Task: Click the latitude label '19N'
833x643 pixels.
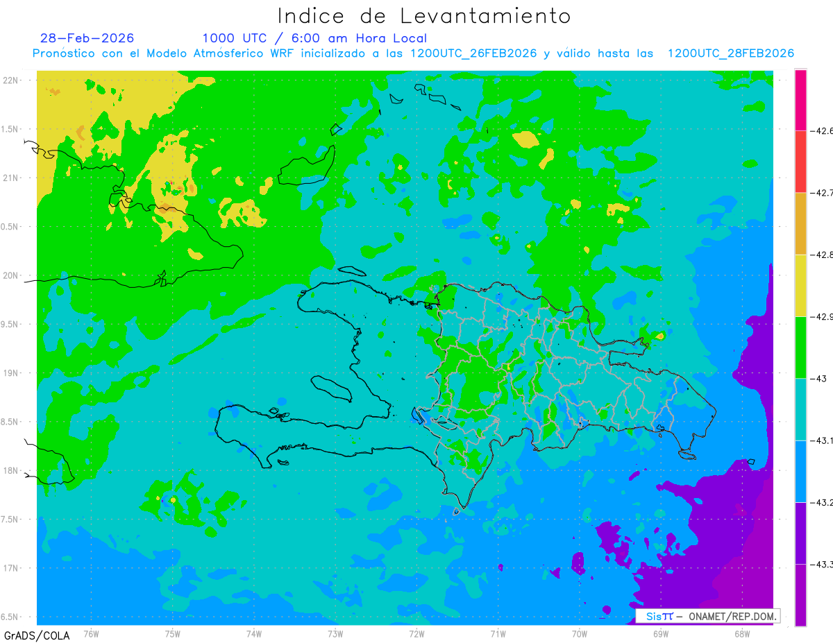Action: 11,372
